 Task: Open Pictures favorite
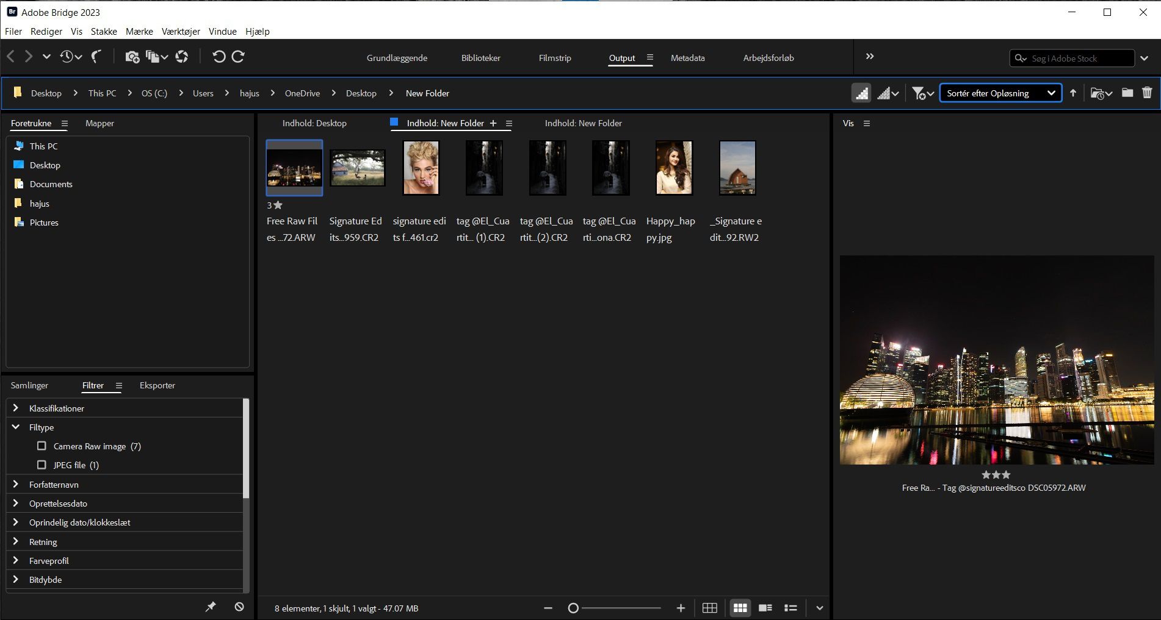click(x=44, y=223)
